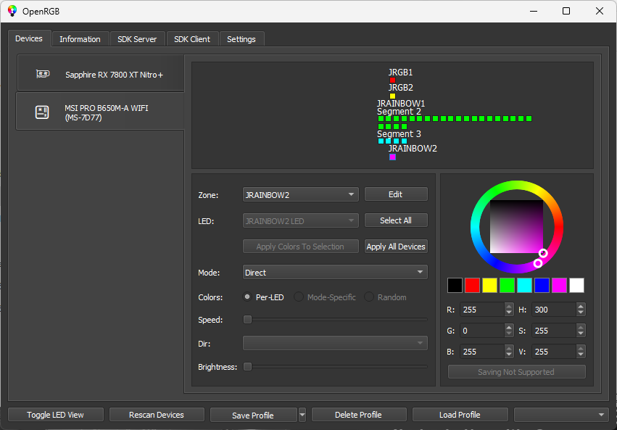Viewport: 617px width, 430px height.
Task: Click the Toggle LED View button
Action: pyautogui.click(x=56, y=415)
